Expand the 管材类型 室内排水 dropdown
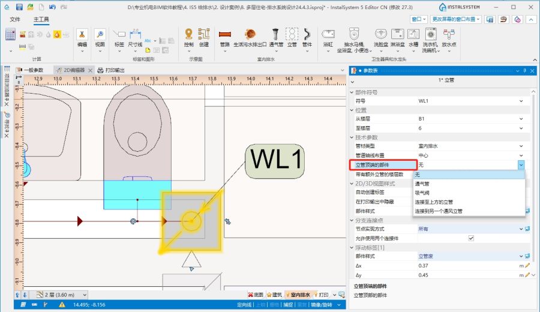Viewport: 540px width, 312px height. coord(521,146)
